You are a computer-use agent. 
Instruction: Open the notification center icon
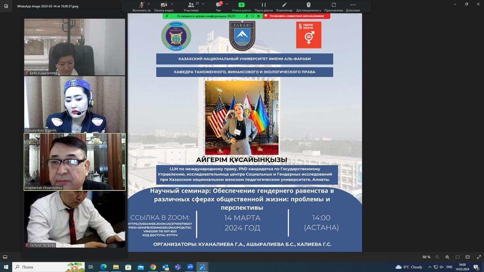[x=476, y=267]
